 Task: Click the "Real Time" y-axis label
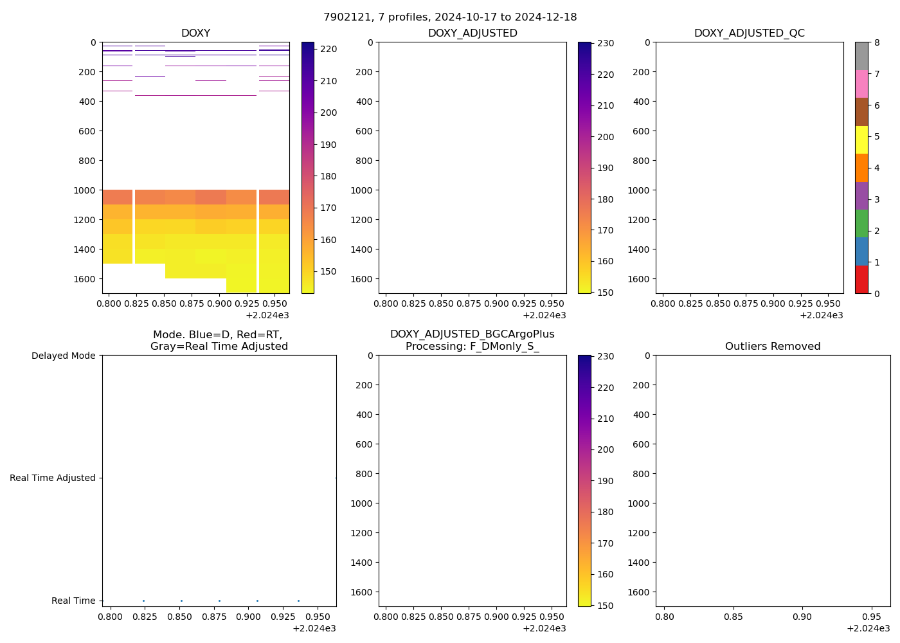click(x=73, y=601)
